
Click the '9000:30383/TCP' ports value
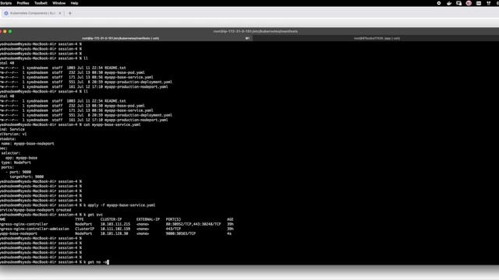180,234
